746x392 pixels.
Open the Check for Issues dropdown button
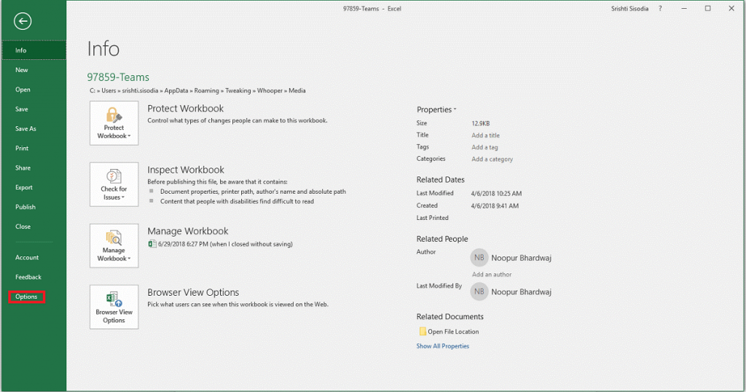pos(114,184)
